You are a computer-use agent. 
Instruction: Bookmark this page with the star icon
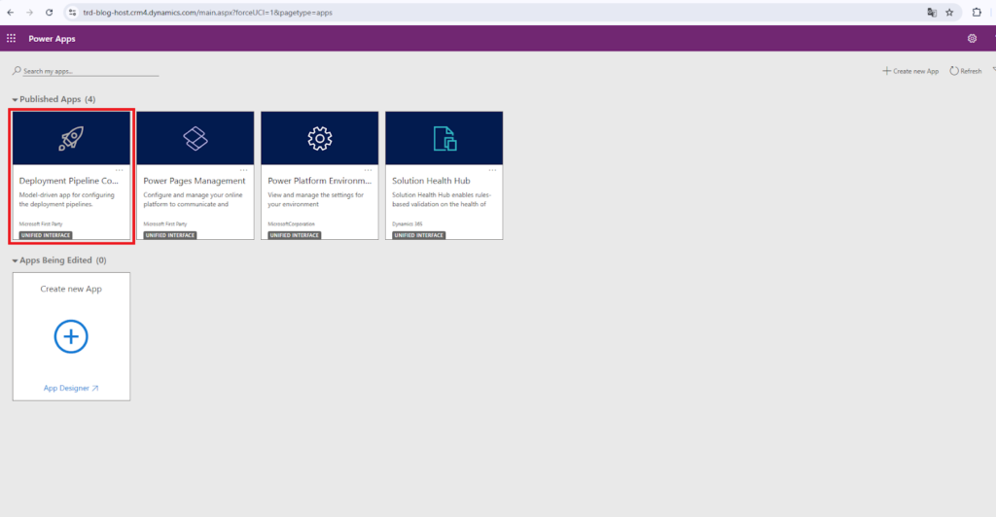tap(949, 13)
